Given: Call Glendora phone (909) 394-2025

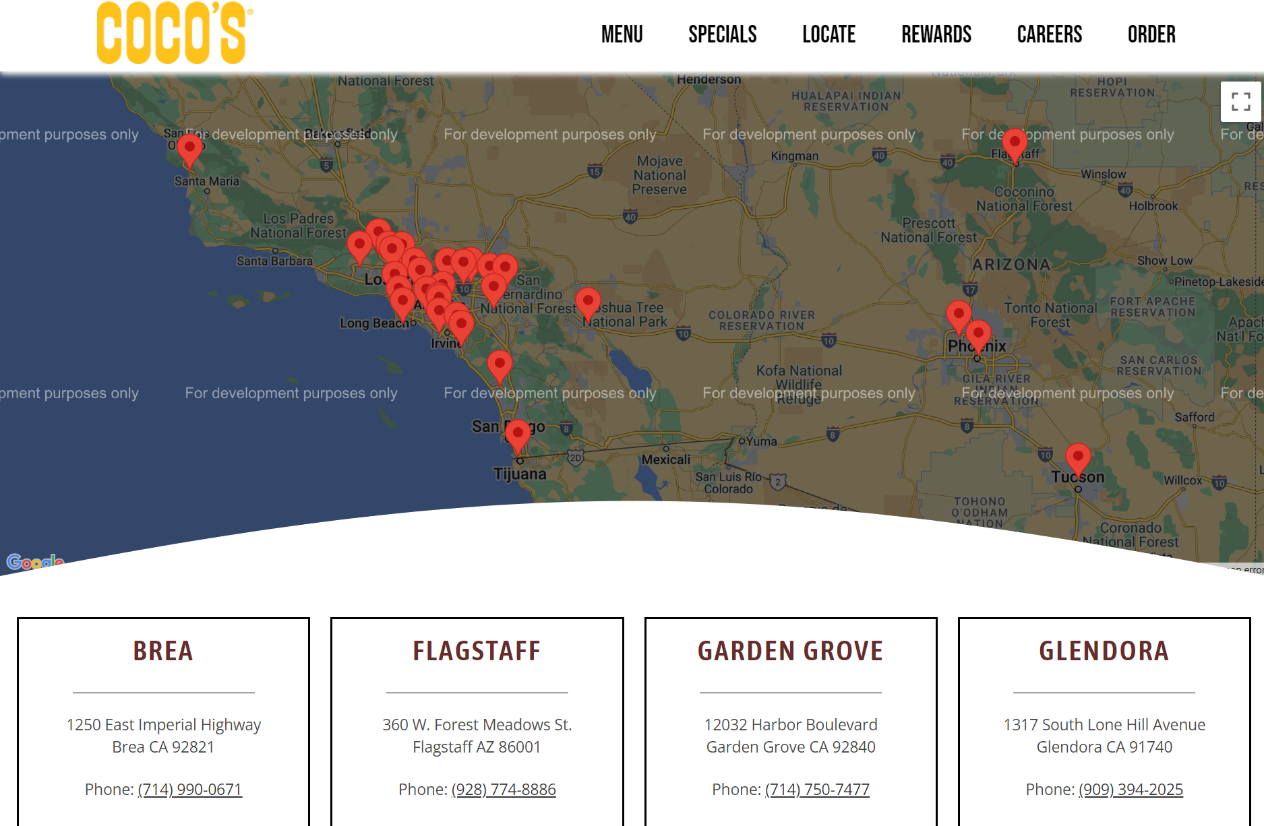Looking at the screenshot, I should point(1131,789).
